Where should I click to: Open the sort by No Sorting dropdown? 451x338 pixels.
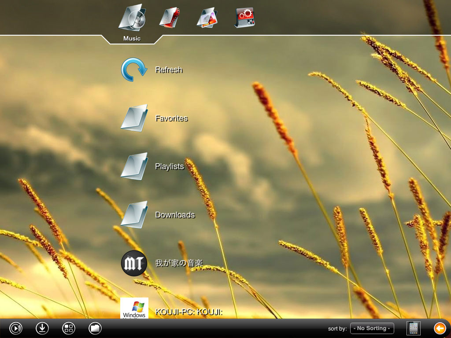(x=372, y=328)
